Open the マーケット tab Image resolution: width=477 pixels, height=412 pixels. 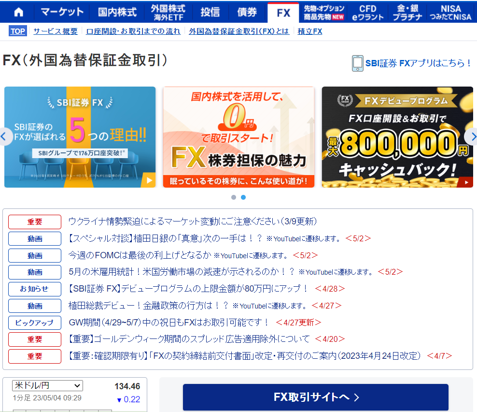tap(62, 12)
